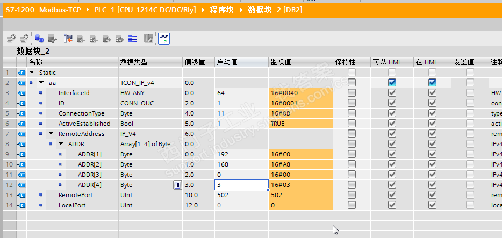Click the tag icon in the InterfaceId row
502x238 pixels.
coord(21,93)
